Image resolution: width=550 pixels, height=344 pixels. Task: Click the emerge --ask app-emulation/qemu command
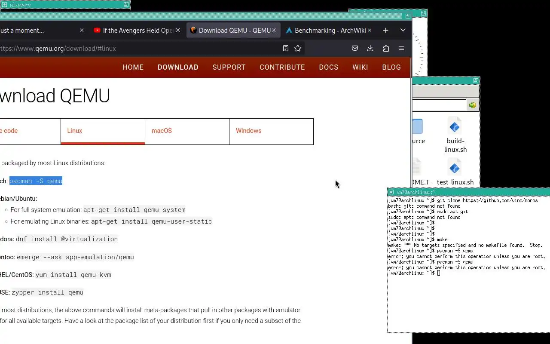[x=75, y=257]
